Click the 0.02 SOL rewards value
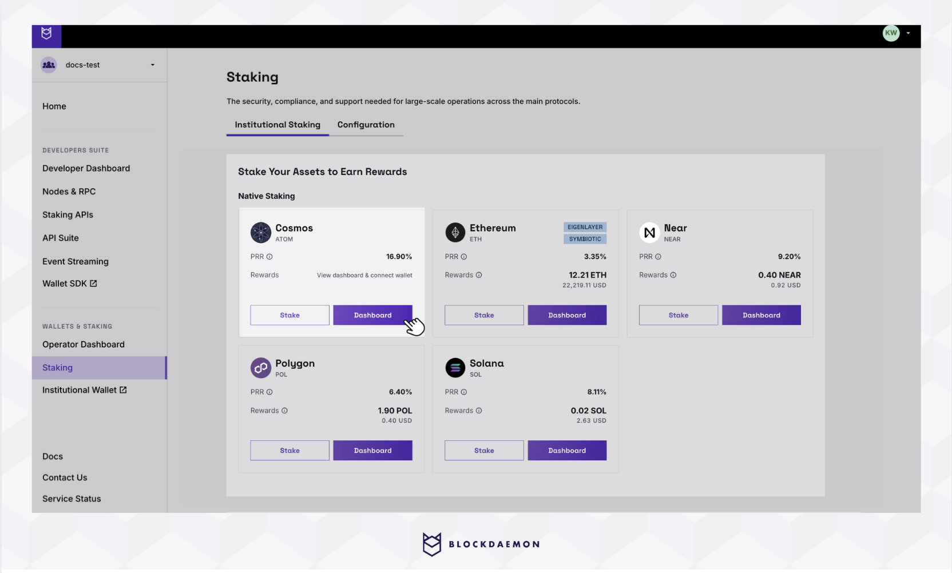This screenshot has height=573, width=952. [589, 411]
